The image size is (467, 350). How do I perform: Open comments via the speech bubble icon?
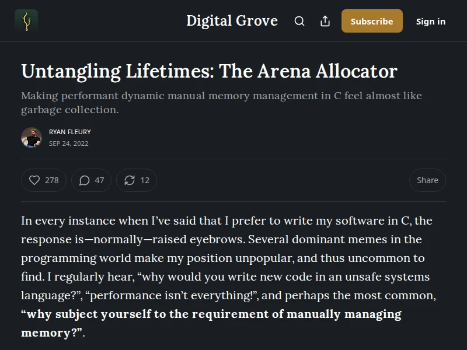click(x=85, y=180)
